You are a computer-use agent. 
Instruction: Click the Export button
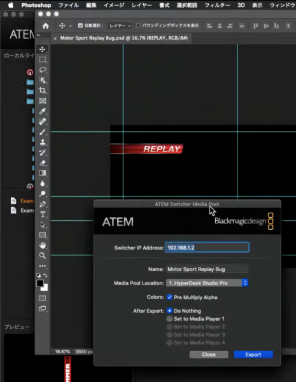pos(253,355)
